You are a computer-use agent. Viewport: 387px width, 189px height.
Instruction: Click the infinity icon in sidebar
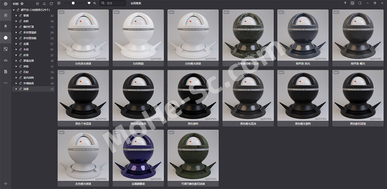coord(5,83)
